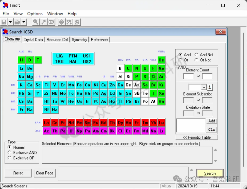Select the Or Not radio button

point(196,60)
